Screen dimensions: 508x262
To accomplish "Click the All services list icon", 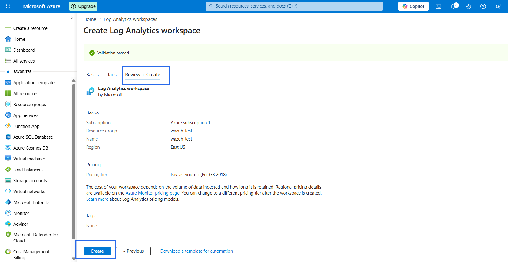I will (x=8, y=61).
